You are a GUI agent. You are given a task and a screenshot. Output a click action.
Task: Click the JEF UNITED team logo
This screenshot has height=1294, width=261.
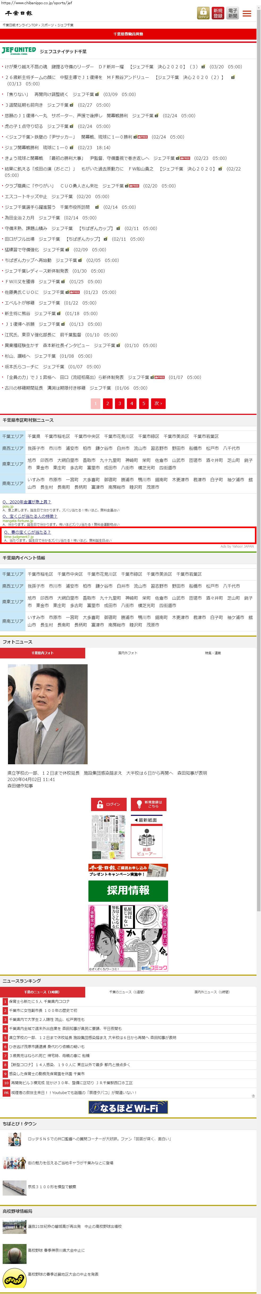[x=19, y=51]
